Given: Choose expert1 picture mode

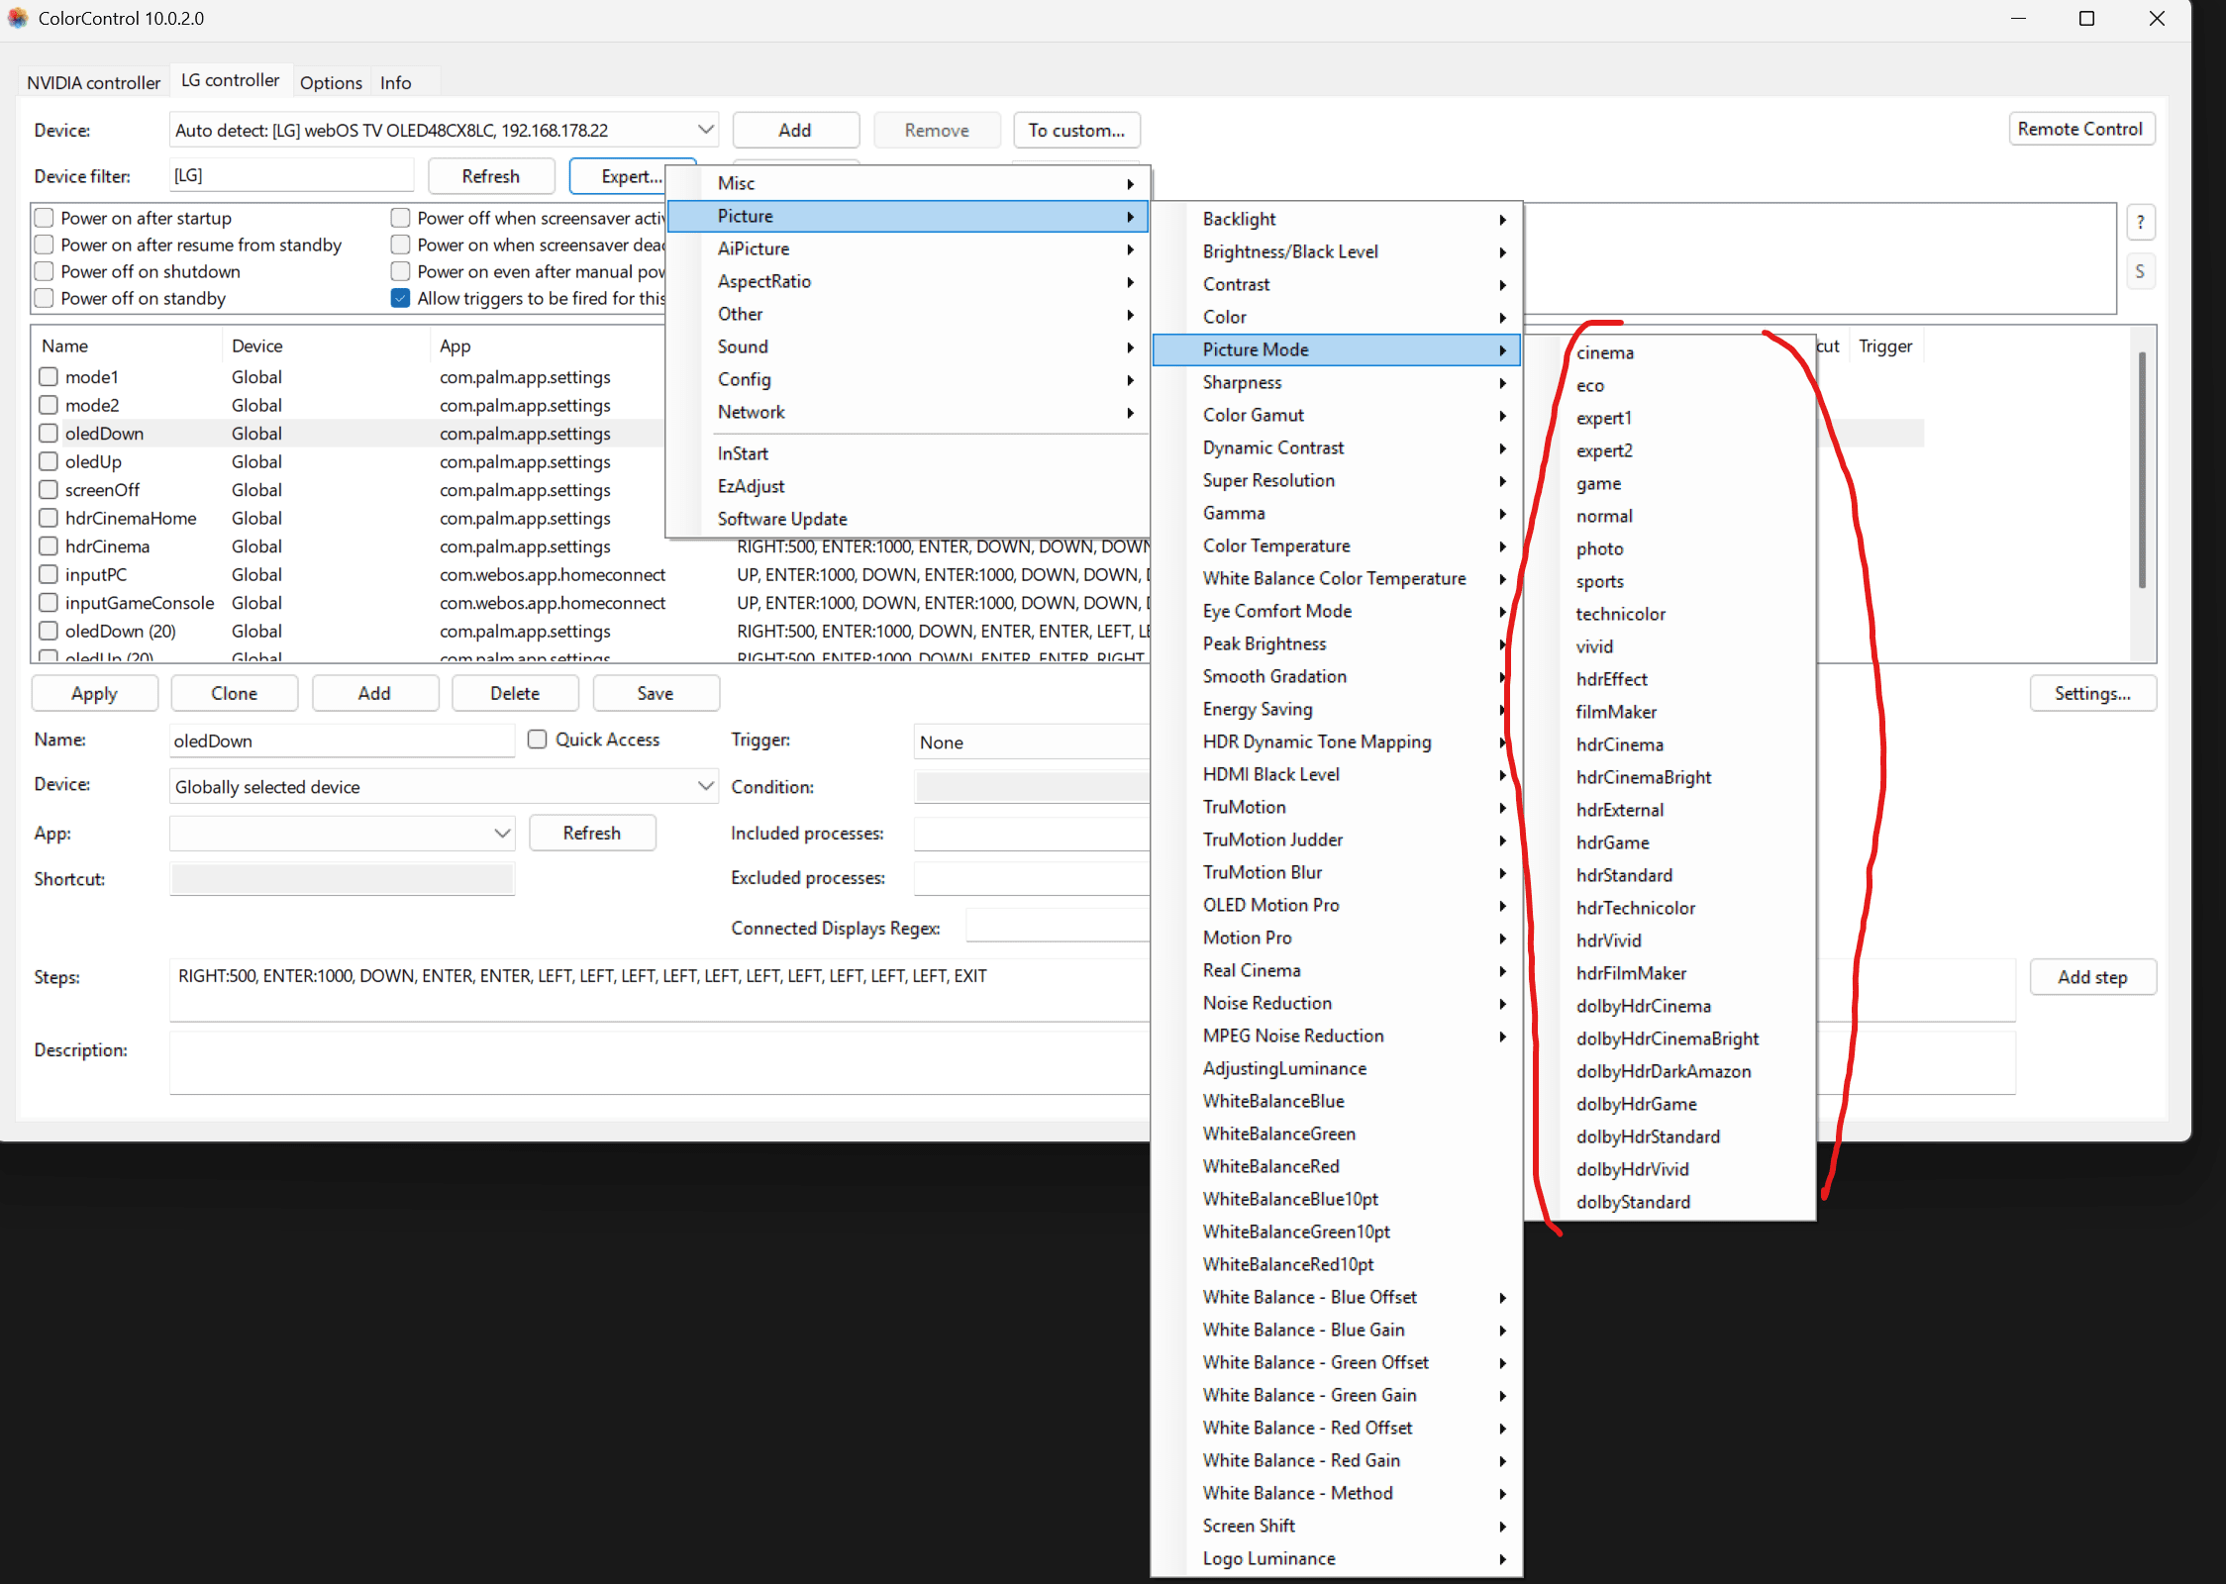Looking at the screenshot, I should [x=1670, y=418].
